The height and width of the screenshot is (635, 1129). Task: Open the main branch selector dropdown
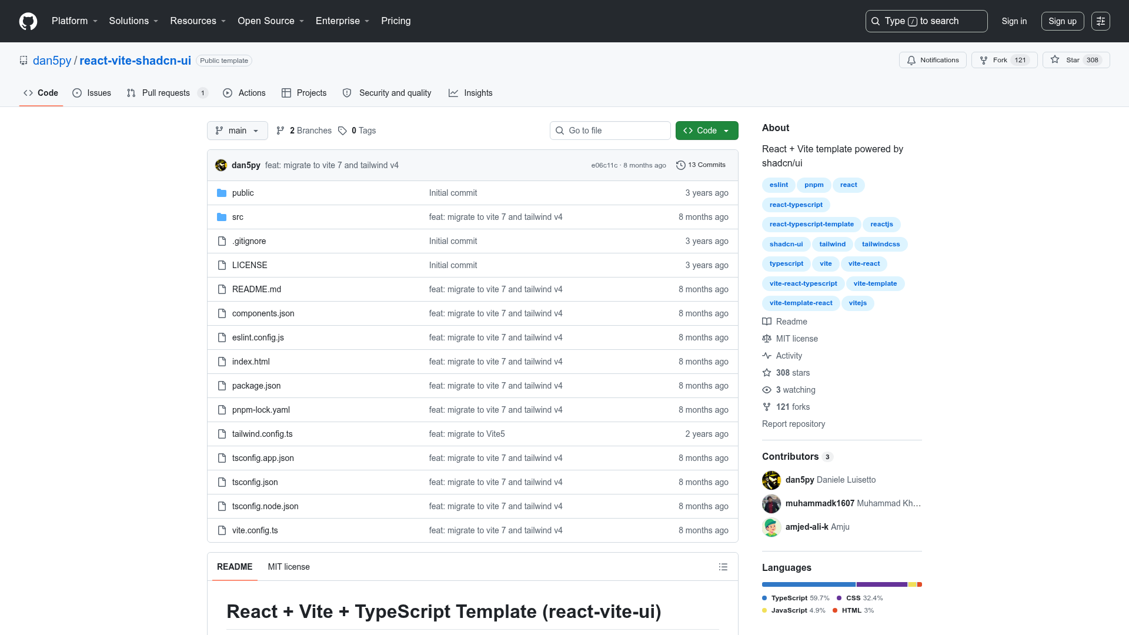click(238, 131)
